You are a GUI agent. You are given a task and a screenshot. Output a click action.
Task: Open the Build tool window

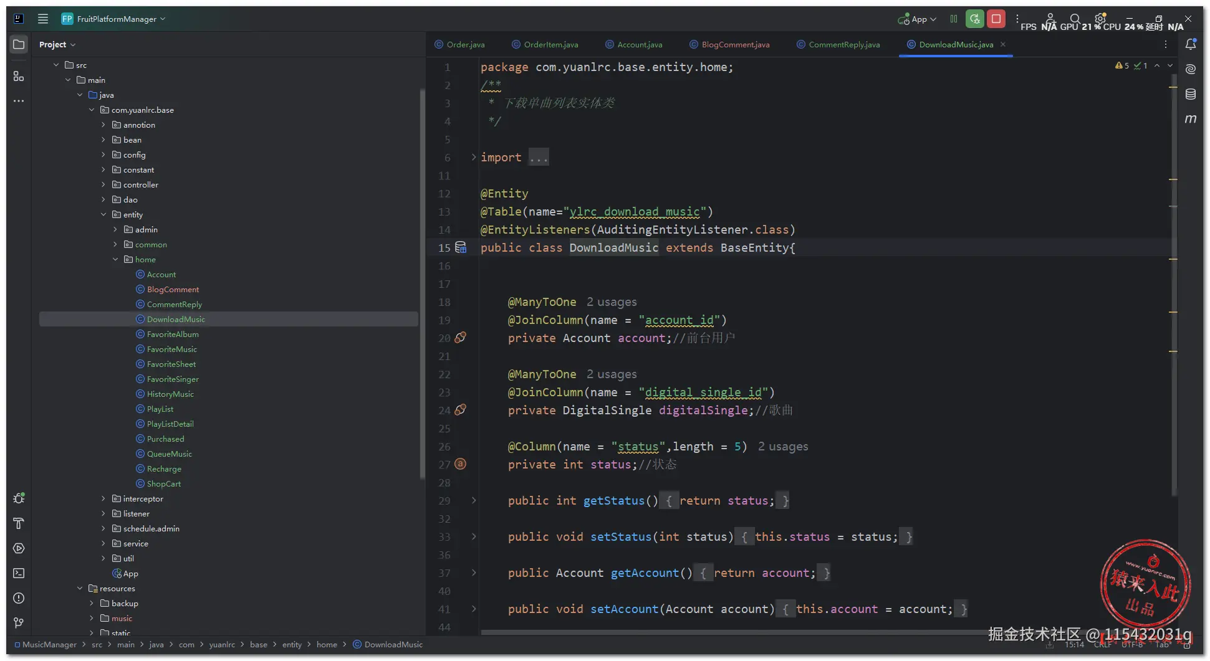(19, 523)
